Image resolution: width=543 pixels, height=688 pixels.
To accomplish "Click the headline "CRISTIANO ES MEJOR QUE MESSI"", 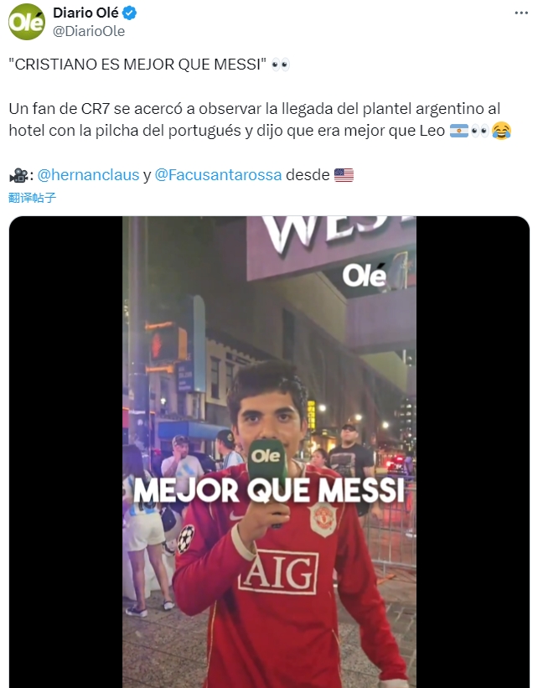I will tap(137, 65).
